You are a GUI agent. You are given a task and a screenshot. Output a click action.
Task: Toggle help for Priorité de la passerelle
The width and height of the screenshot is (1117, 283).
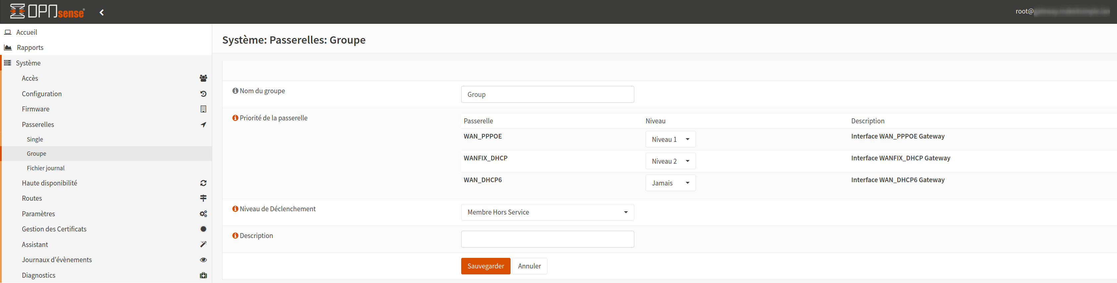pyautogui.click(x=235, y=118)
